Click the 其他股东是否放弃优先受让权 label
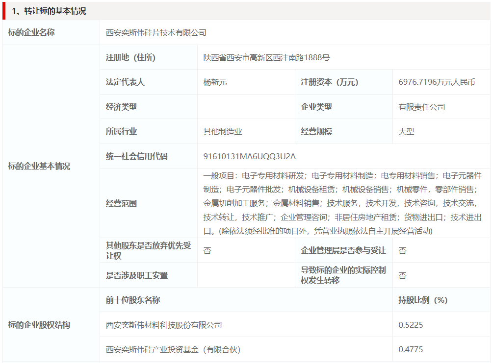The image size is (492, 363). pyautogui.click(x=148, y=250)
